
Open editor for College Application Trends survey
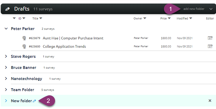210,46
